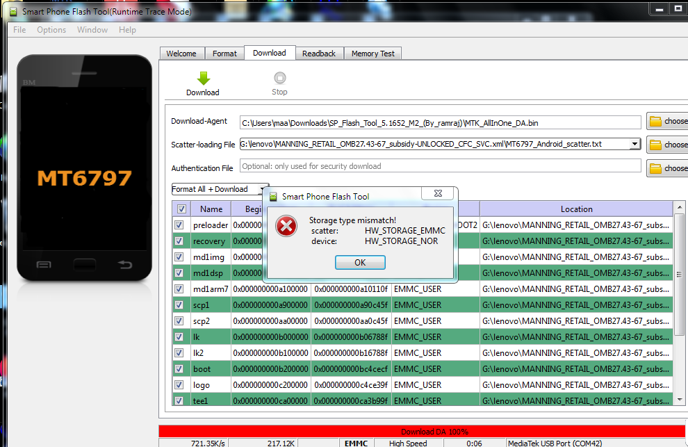
Task: Click the tee1 partition name cell
Action: pos(211,400)
